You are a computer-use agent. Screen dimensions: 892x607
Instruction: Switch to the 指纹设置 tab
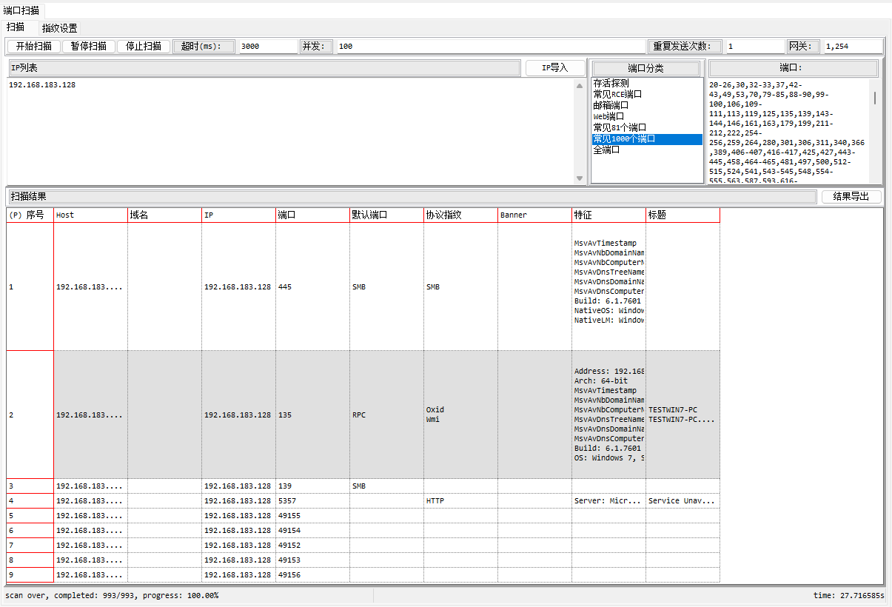(59, 28)
